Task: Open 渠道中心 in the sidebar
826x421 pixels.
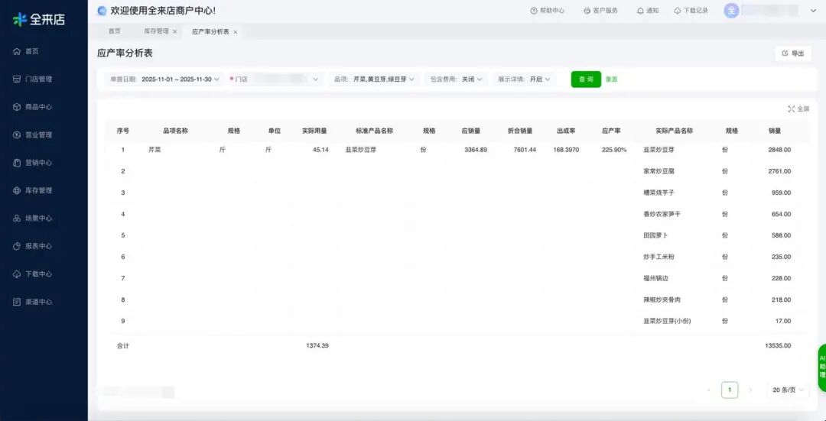Action: 33,302
